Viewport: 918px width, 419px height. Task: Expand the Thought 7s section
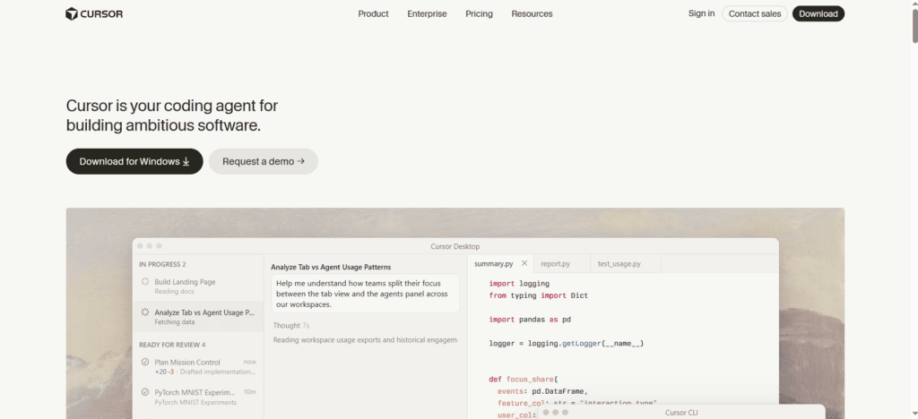tap(291, 325)
